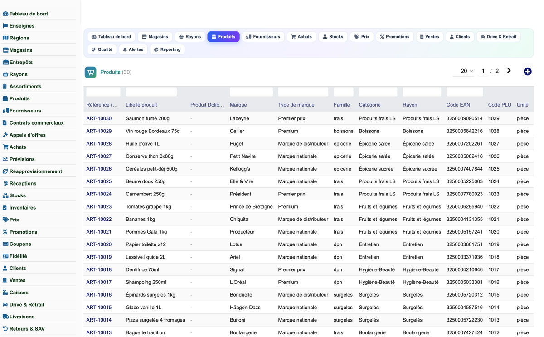Click the Libellé produit filter input
This screenshot has width=544, height=337.
pyautogui.click(x=151, y=92)
